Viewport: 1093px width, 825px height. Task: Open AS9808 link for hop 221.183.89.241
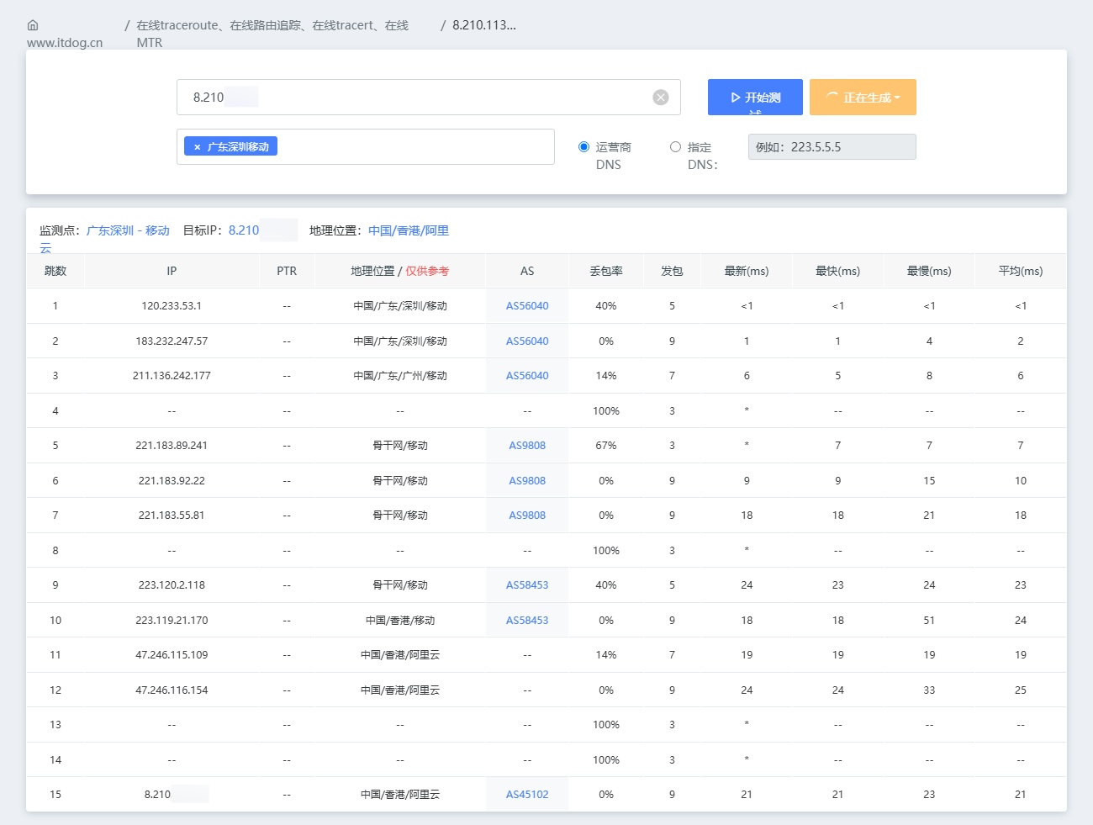(x=527, y=446)
